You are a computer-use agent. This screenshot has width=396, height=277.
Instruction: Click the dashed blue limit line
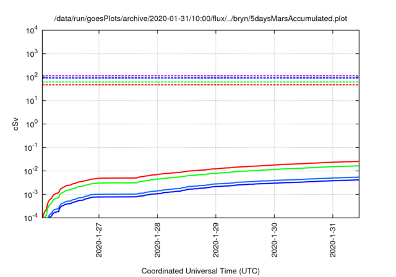[x=200, y=78]
